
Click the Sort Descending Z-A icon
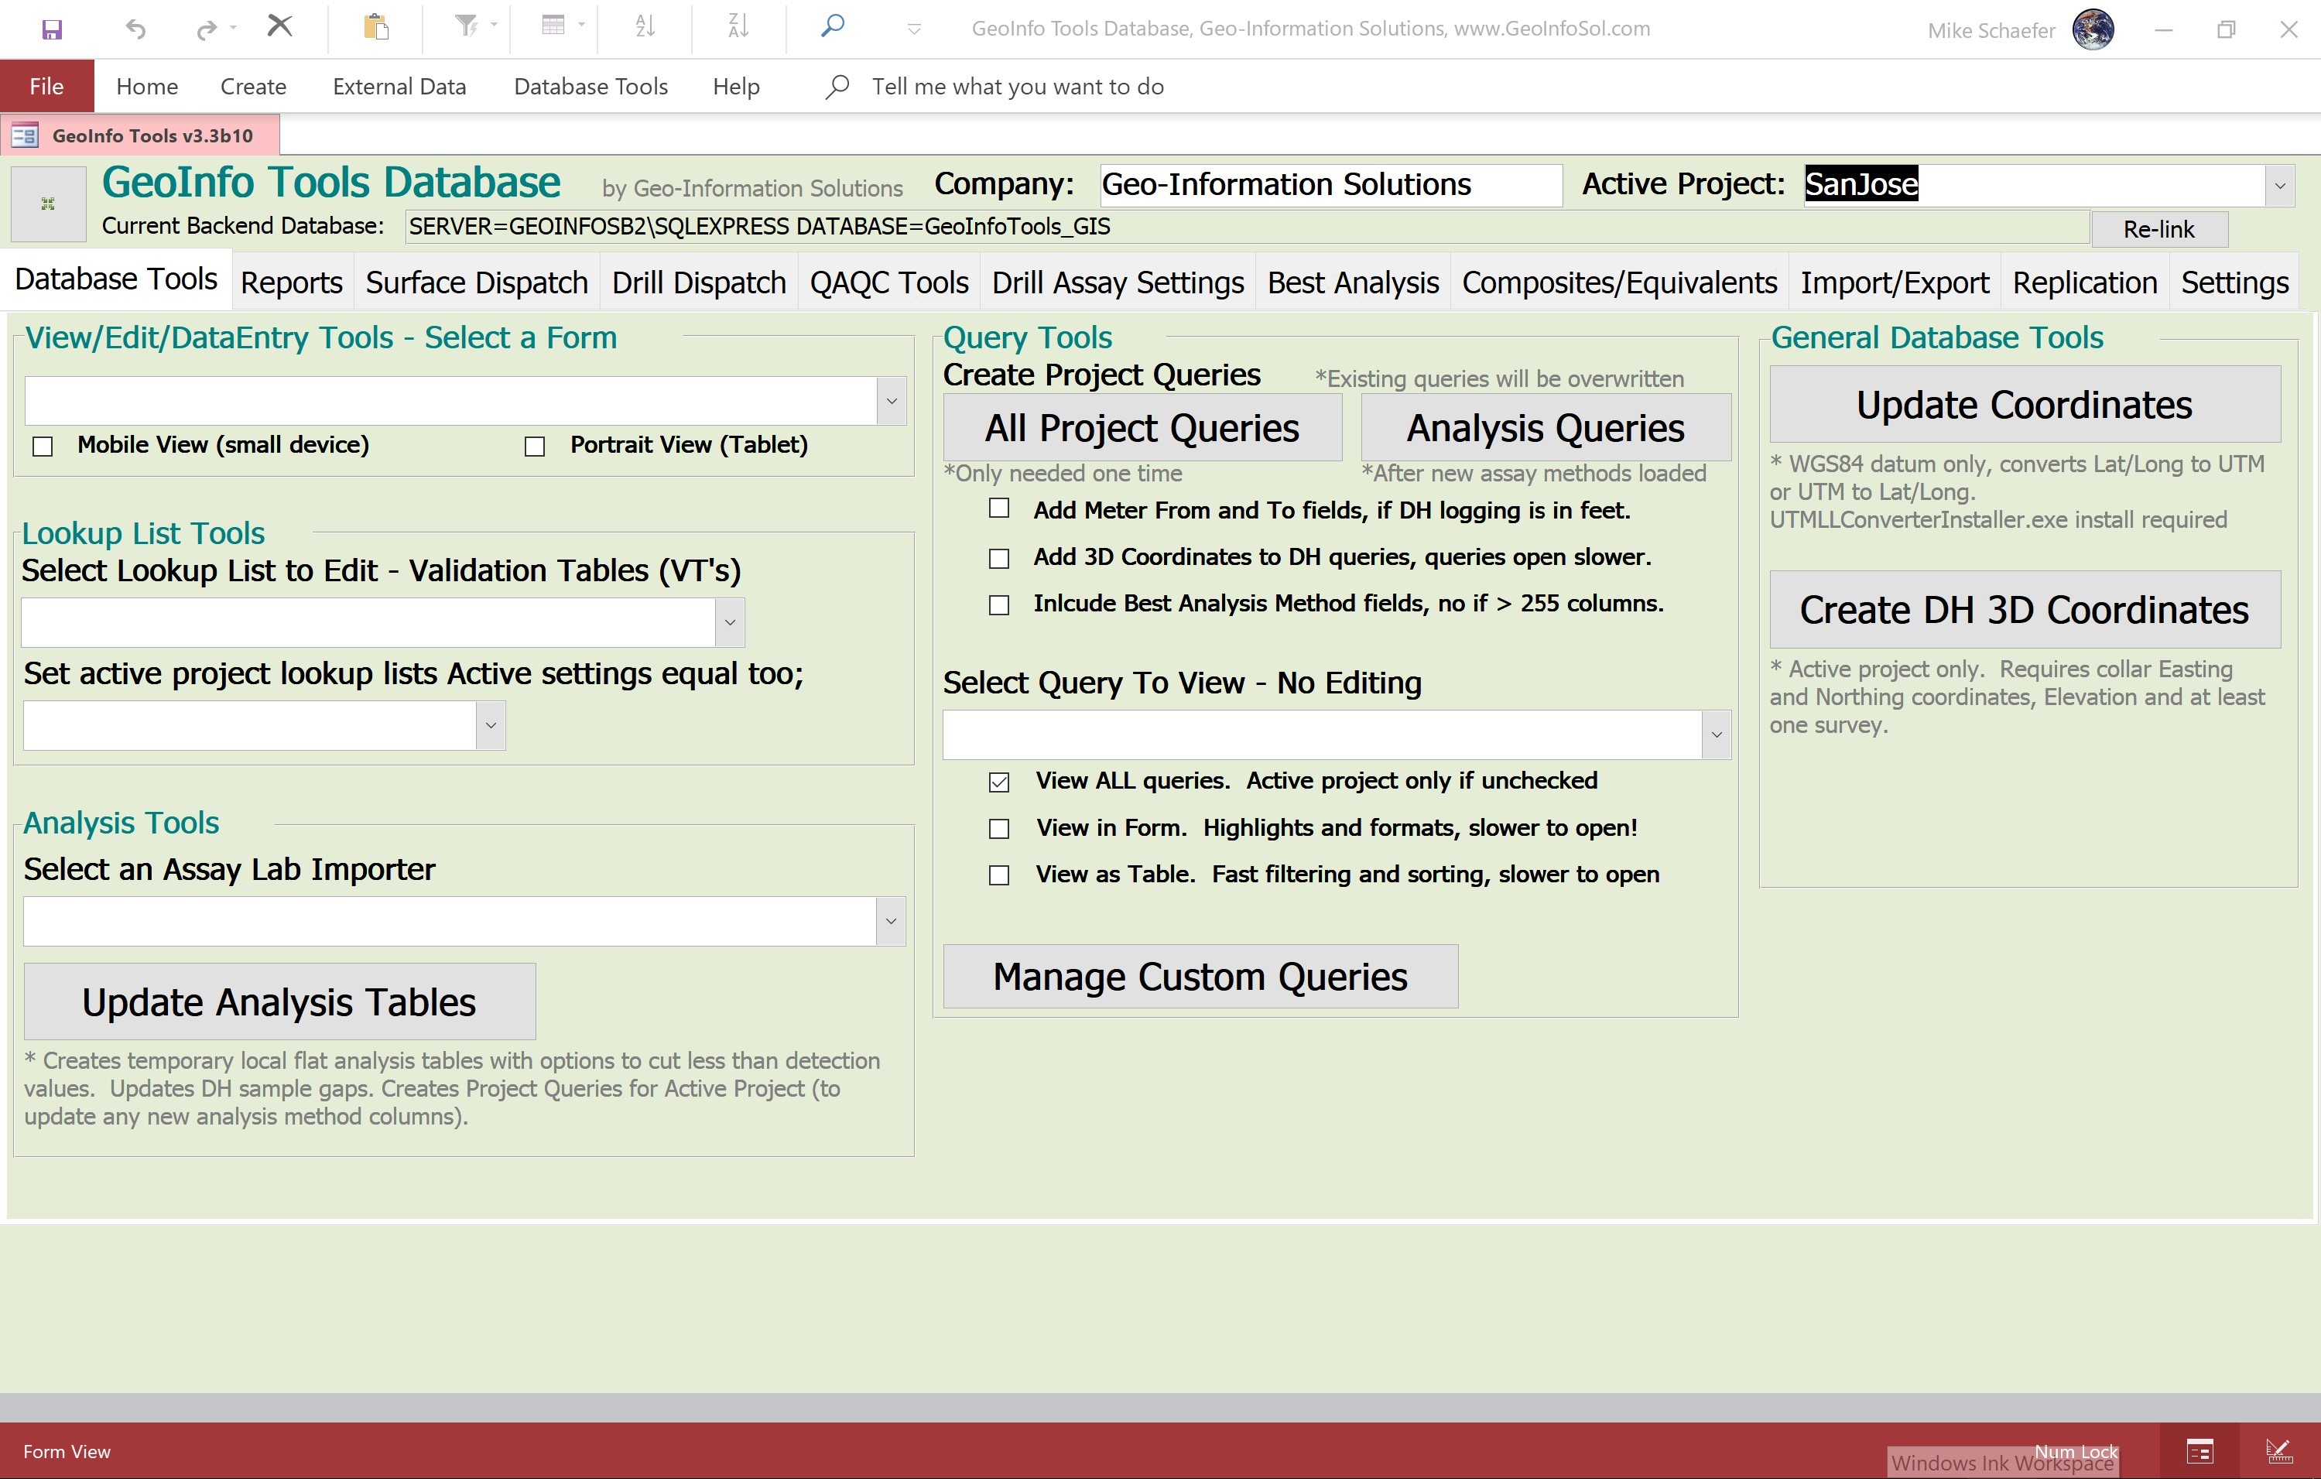click(x=738, y=27)
